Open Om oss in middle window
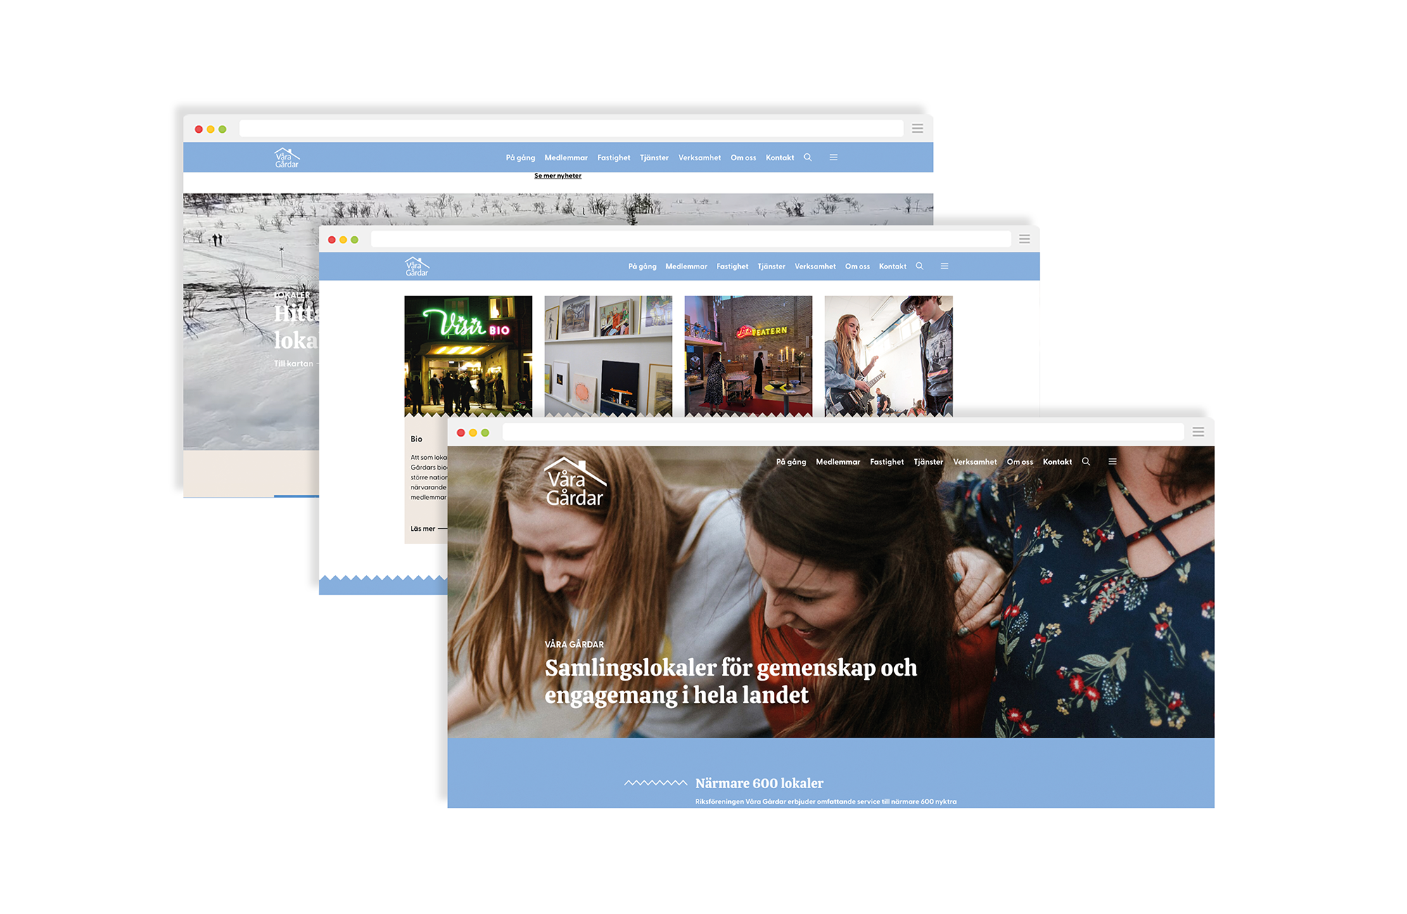The height and width of the screenshot is (914, 1407). click(x=857, y=266)
